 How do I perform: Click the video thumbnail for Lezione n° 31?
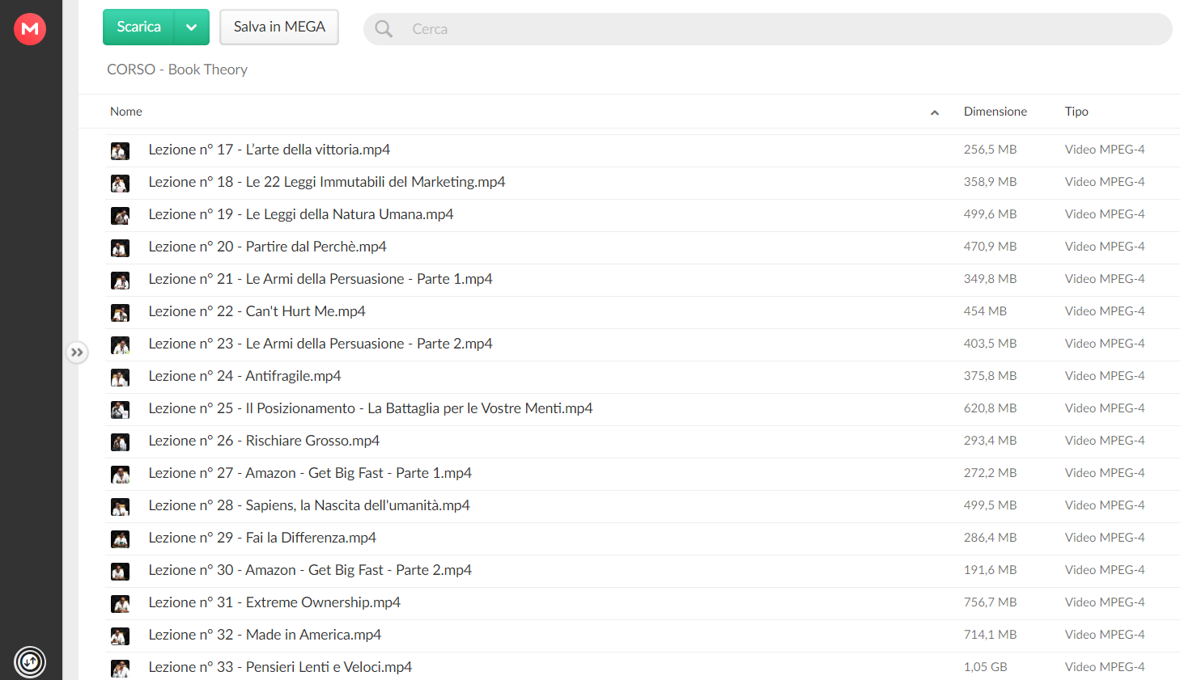(x=120, y=603)
